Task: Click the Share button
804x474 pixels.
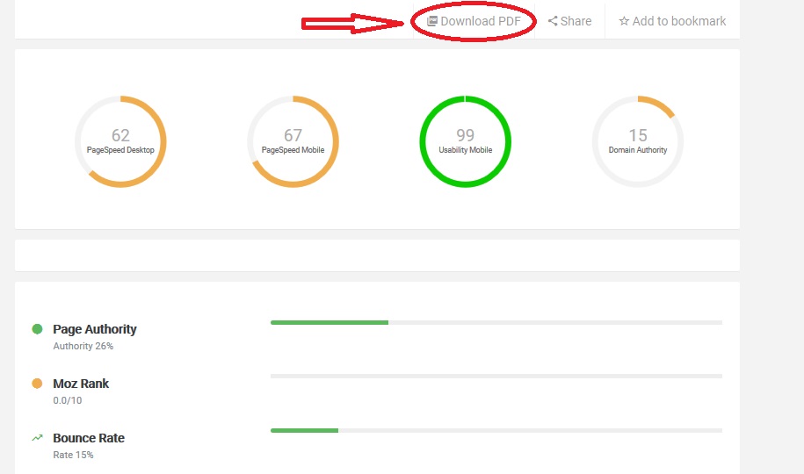Action: 569,21
